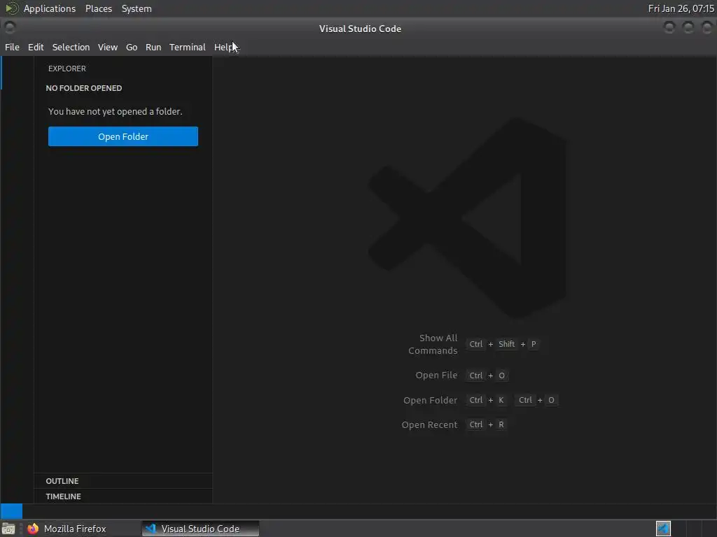The height and width of the screenshot is (537, 717).
Task: Collapse the NO FOLDER OPENED section
Action: click(x=123, y=88)
